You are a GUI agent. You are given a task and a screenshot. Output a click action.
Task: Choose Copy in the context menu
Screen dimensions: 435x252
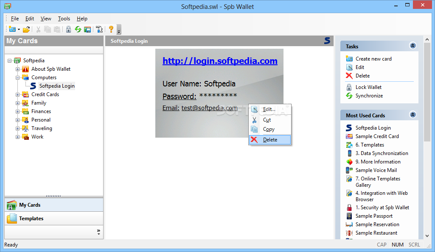[270, 129]
